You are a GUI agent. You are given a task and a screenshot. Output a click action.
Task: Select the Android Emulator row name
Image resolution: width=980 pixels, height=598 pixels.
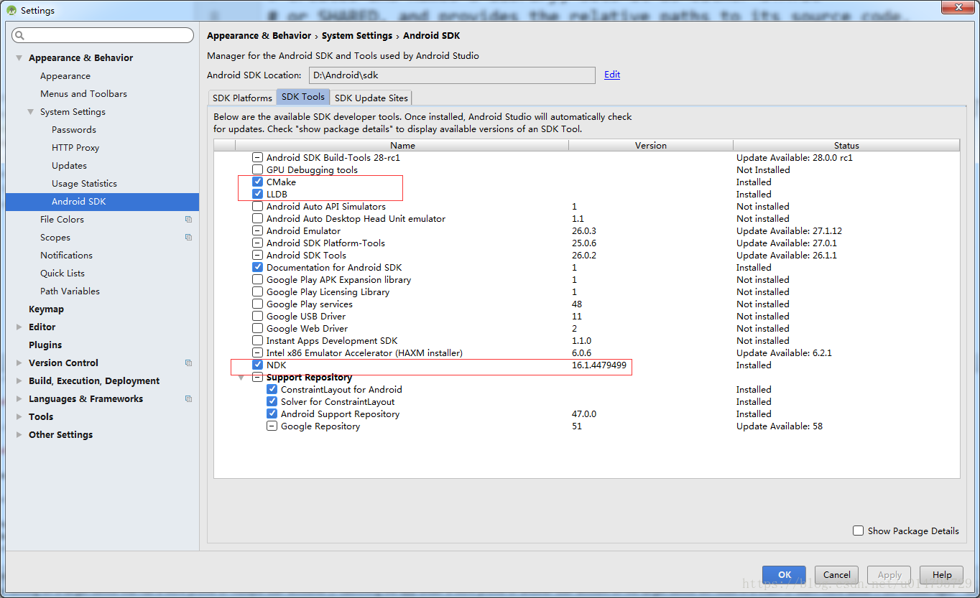[303, 231]
